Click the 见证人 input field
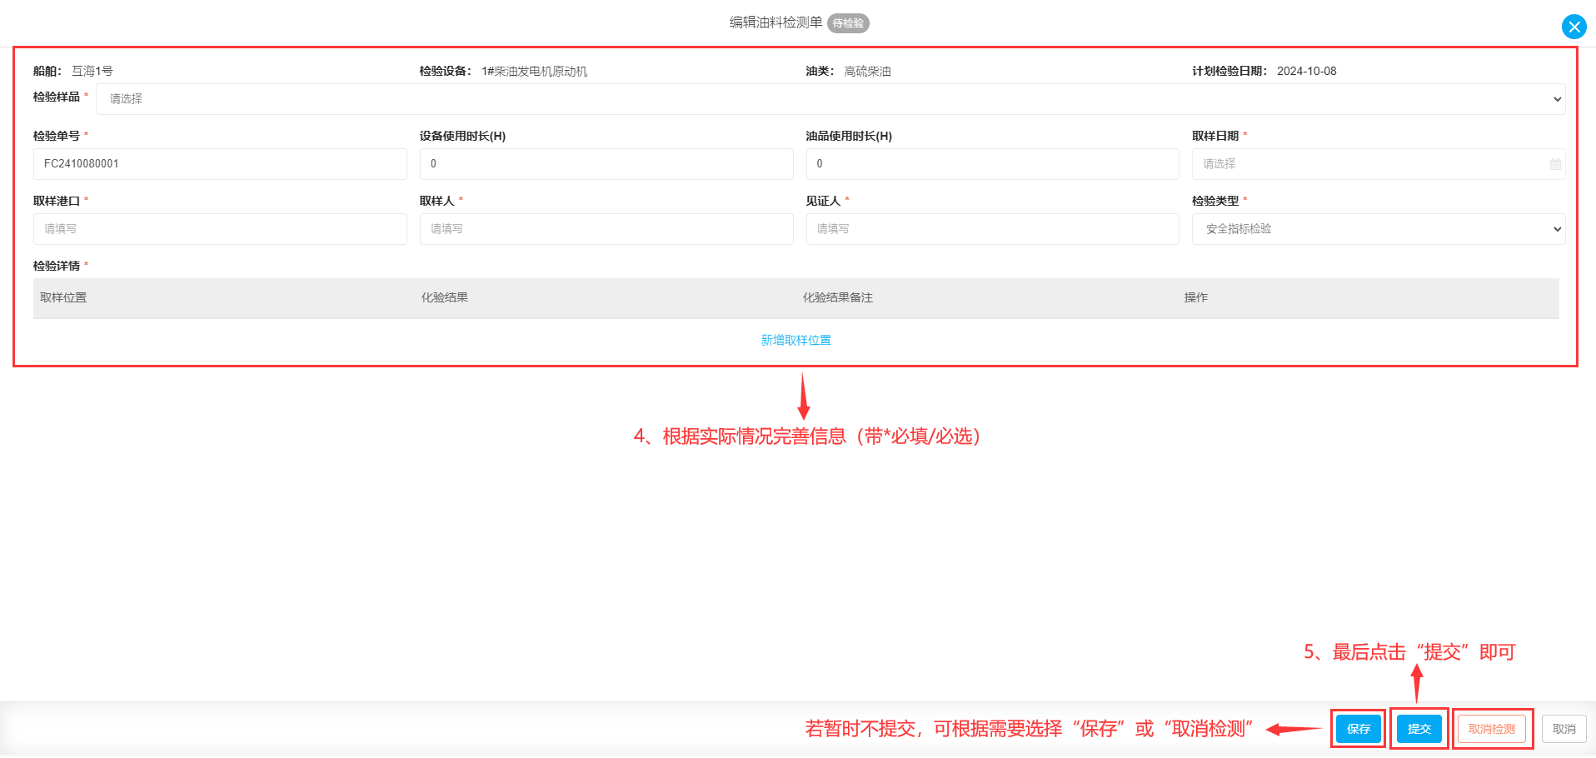 (x=992, y=229)
